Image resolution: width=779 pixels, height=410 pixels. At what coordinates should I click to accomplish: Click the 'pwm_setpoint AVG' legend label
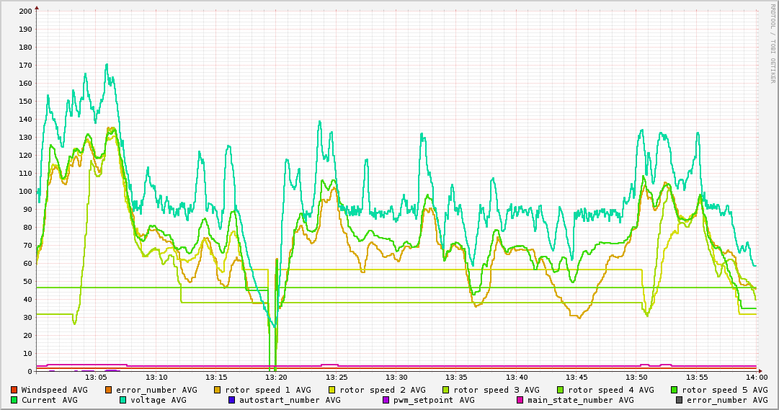pyautogui.click(x=434, y=400)
